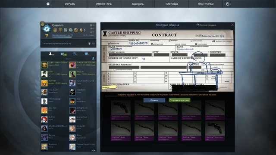This screenshot has height=155, width=276.
Task: Expand the medals row with the arrow
Action: [85, 30]
